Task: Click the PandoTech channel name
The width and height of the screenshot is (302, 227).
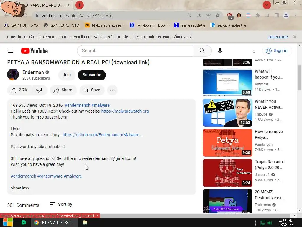Action: [264, 144]
